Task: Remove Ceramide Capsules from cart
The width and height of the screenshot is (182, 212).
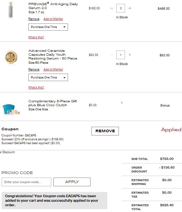Action: pos(34,69)
